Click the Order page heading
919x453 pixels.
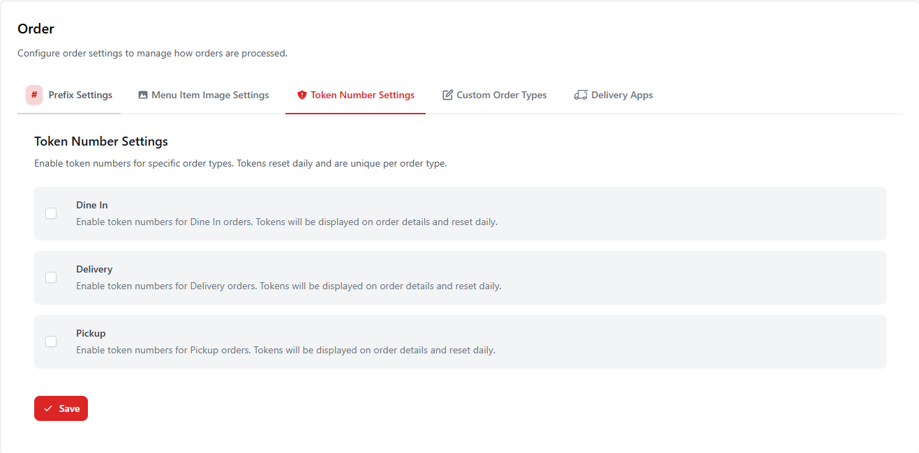(36, 29)
